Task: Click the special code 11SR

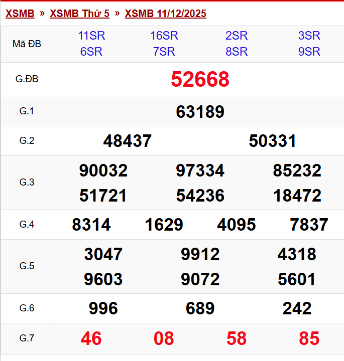Action: (91, 36)
